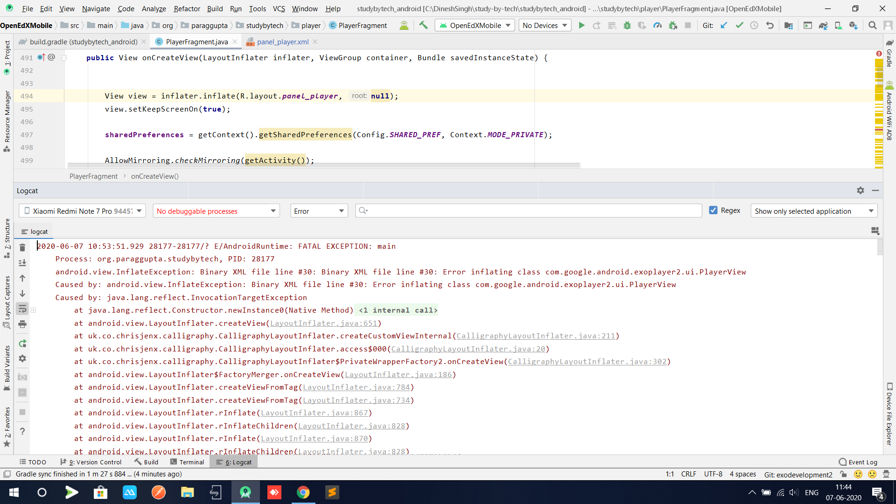Click Scroll to the end icon
This screenshot has height=504, width=896.
tap(22, 263)
